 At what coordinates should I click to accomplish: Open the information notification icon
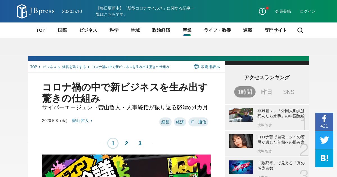(x=263, y=11)
